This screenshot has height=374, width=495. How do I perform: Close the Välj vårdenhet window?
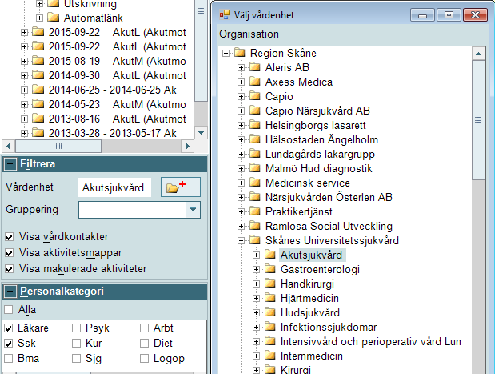tap(475, 15)
